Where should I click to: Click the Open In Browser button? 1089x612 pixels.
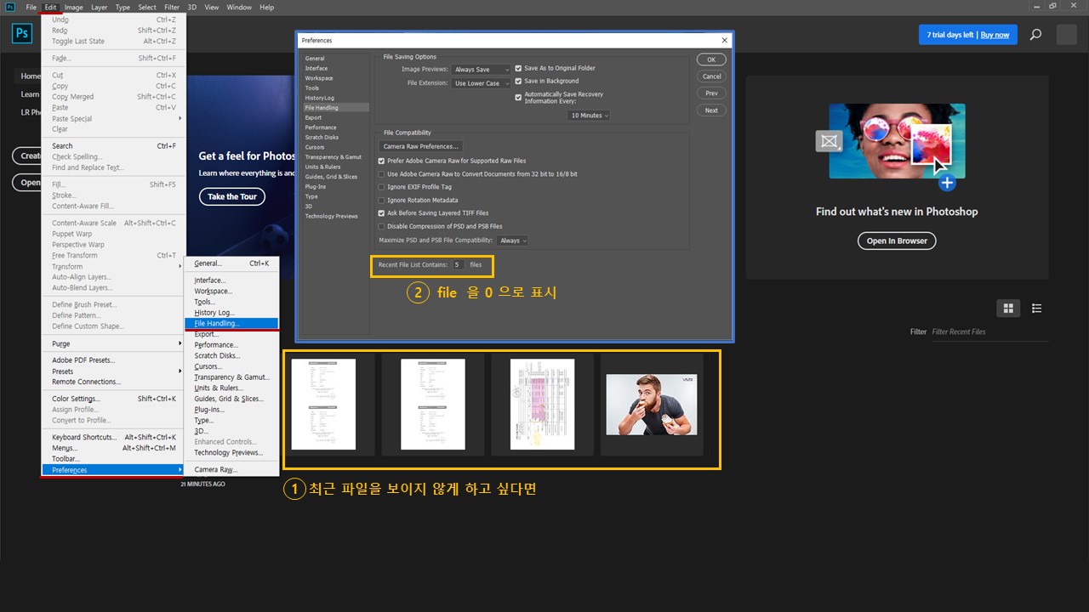897,241
